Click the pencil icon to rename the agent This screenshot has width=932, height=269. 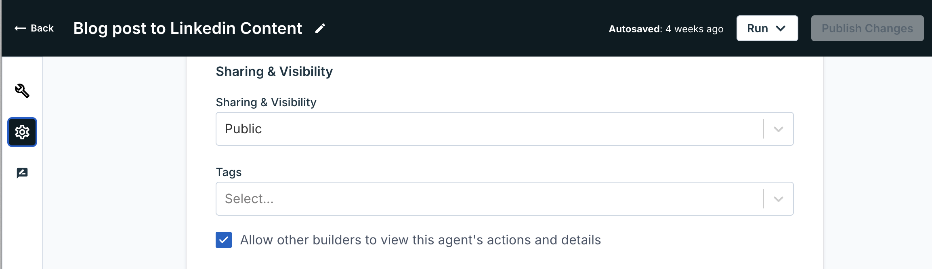pyautogui.click(x=320, y=28)
